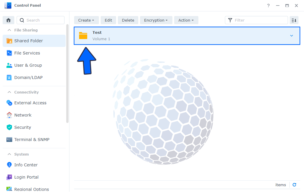Open Terminal & SNMP settings
The image size is (304, 192).
[32, 140]
